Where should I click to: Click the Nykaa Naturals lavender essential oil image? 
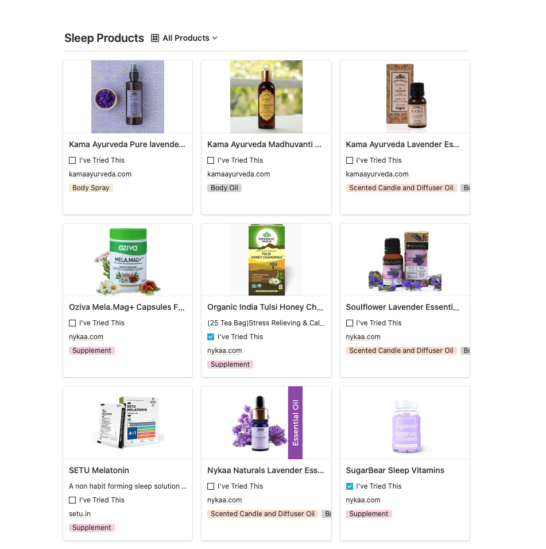point(266,423)
